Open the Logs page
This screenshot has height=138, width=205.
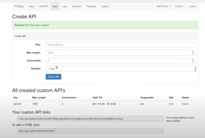65,6
